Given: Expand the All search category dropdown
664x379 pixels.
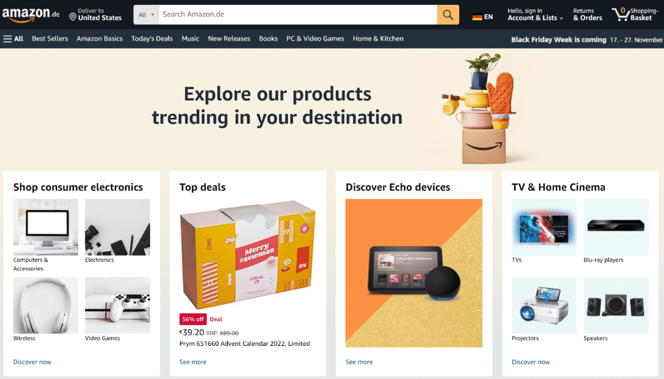Looking at the screenshot, I should (146, 15).
